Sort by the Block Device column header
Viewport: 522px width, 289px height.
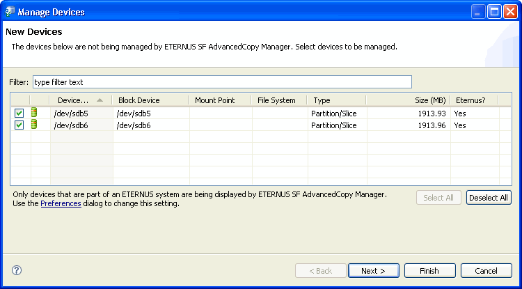[150, 100]
